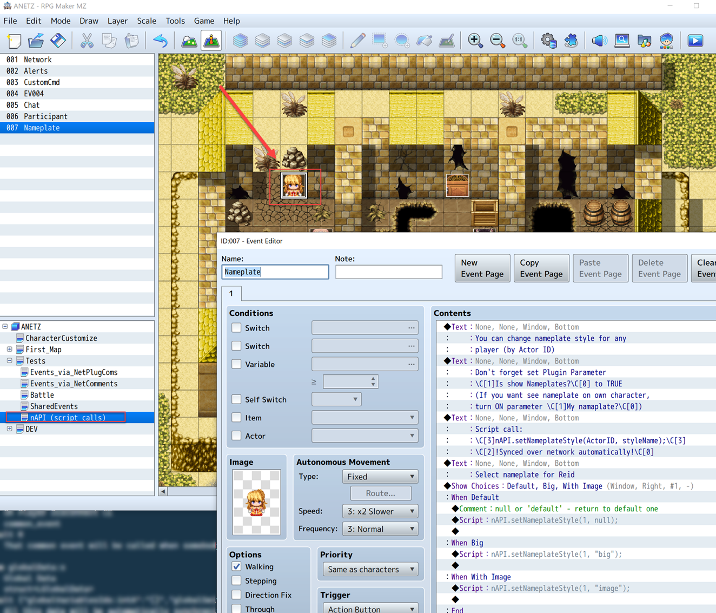Viewport: 716px width, 613px height.
Task: Click the event Name input field
Action: point(275,272)
